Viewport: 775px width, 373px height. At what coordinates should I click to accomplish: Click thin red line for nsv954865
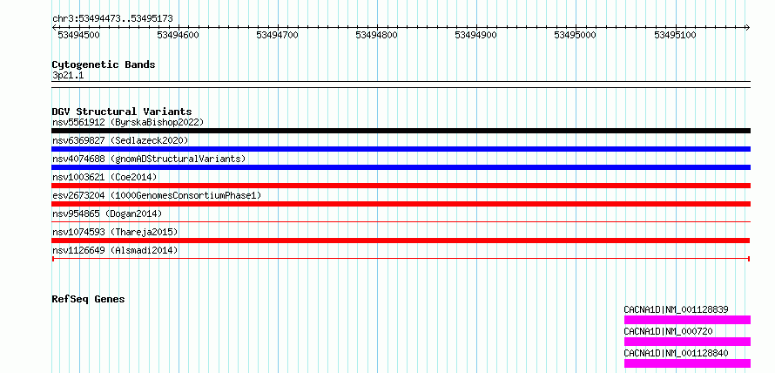pyautogui.click(x=401, y=222)
